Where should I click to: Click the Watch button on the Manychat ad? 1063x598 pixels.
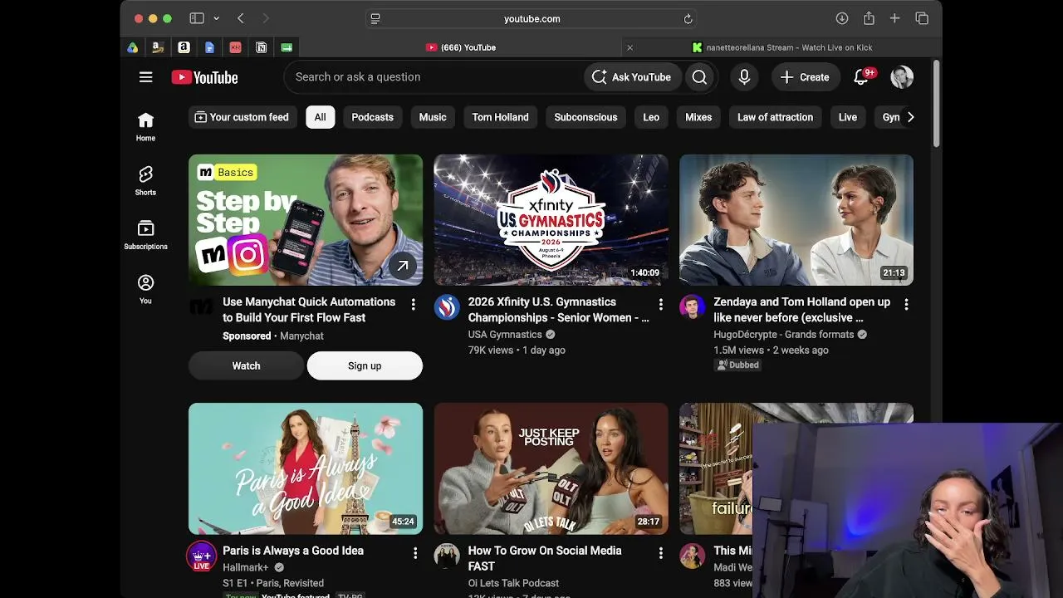(x=246, y=365)
